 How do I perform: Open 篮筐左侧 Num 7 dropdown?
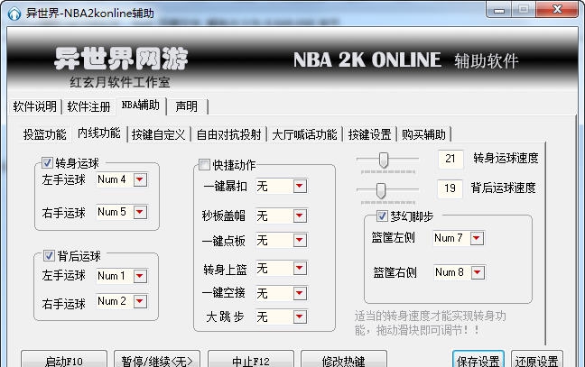click(x=478, y=238)
